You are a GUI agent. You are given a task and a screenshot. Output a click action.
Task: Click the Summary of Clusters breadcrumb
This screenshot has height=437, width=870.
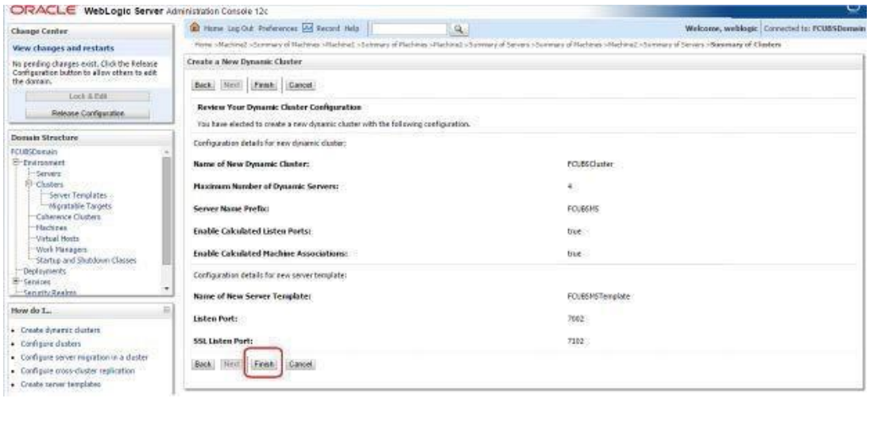coord(745,44)
